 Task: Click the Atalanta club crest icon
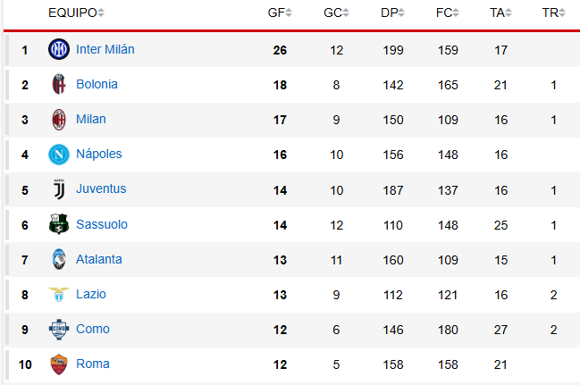point(58,259)
